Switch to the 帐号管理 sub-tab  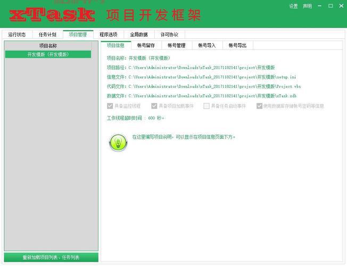point(177,45)
